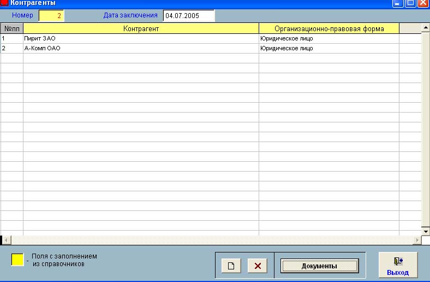
Task: Select the Организационно-правовая форма column header
Action: coord(329,28)
